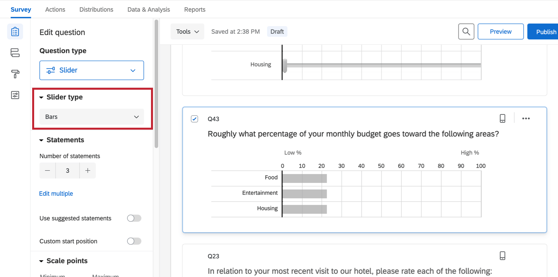Viewport: 558px width, 277px height.
Task: Click the Preview button
Action: click(x=501, y=32)
